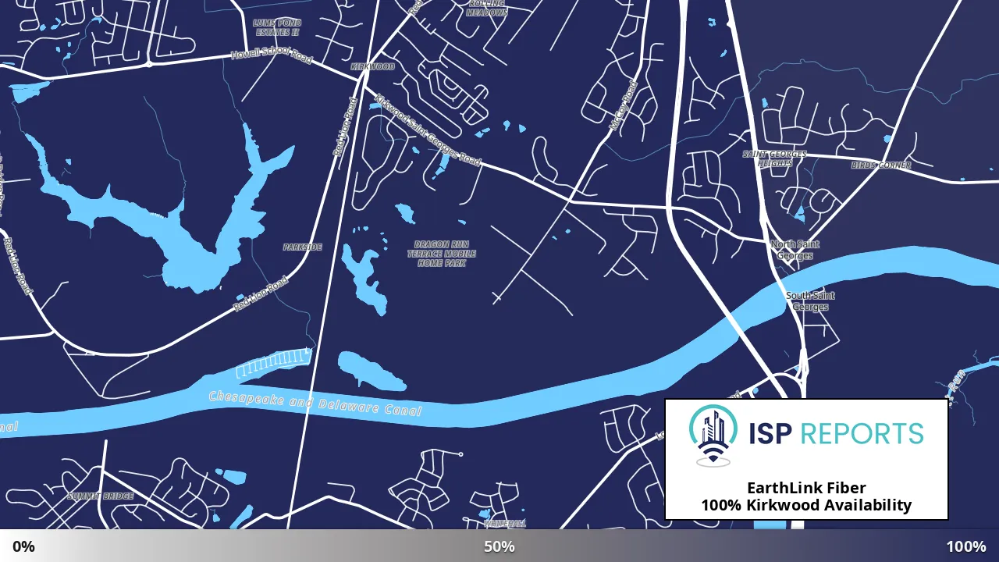Click the "North Saint Georges" label
This screenshot has height=562, width=999.
(795, 250)
